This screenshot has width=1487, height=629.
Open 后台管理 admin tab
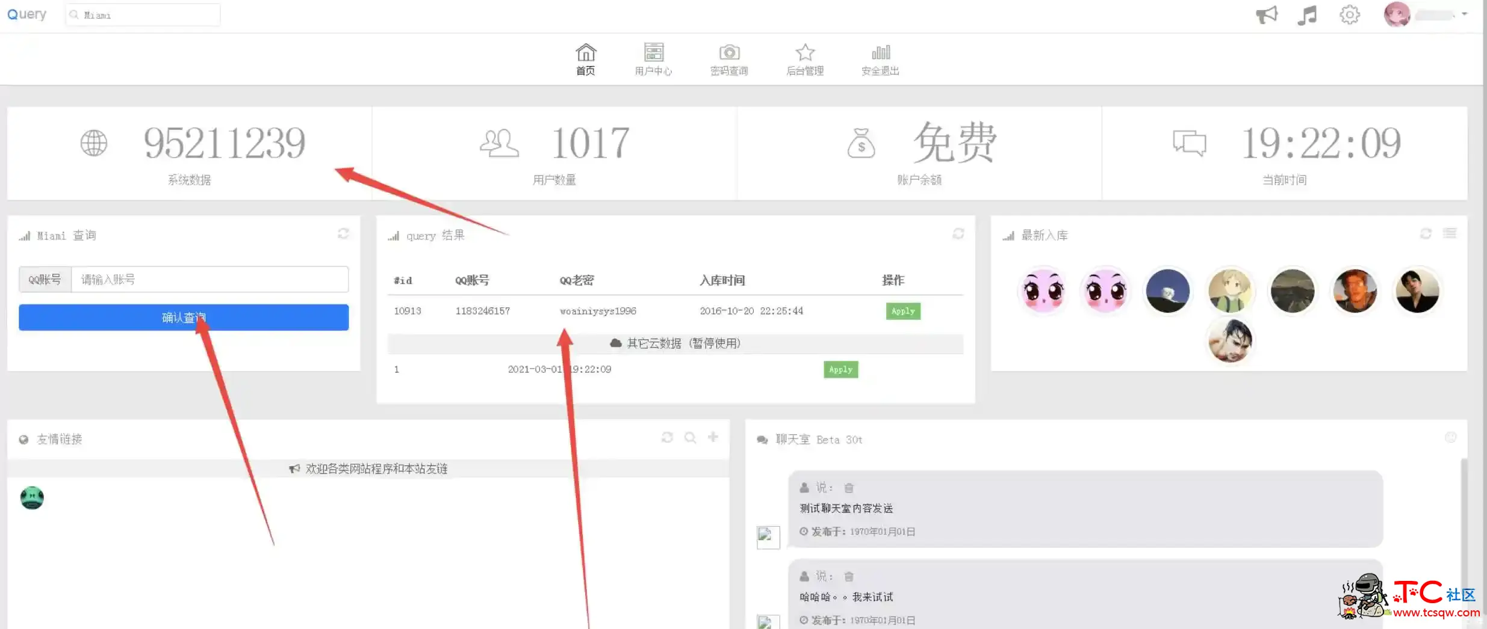coord(805,60)
